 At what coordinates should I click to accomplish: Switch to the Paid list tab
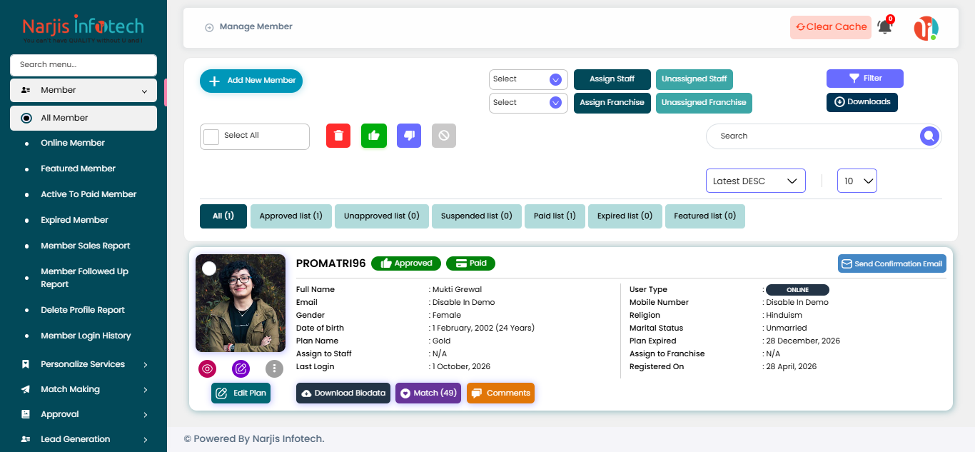[555, 216]
